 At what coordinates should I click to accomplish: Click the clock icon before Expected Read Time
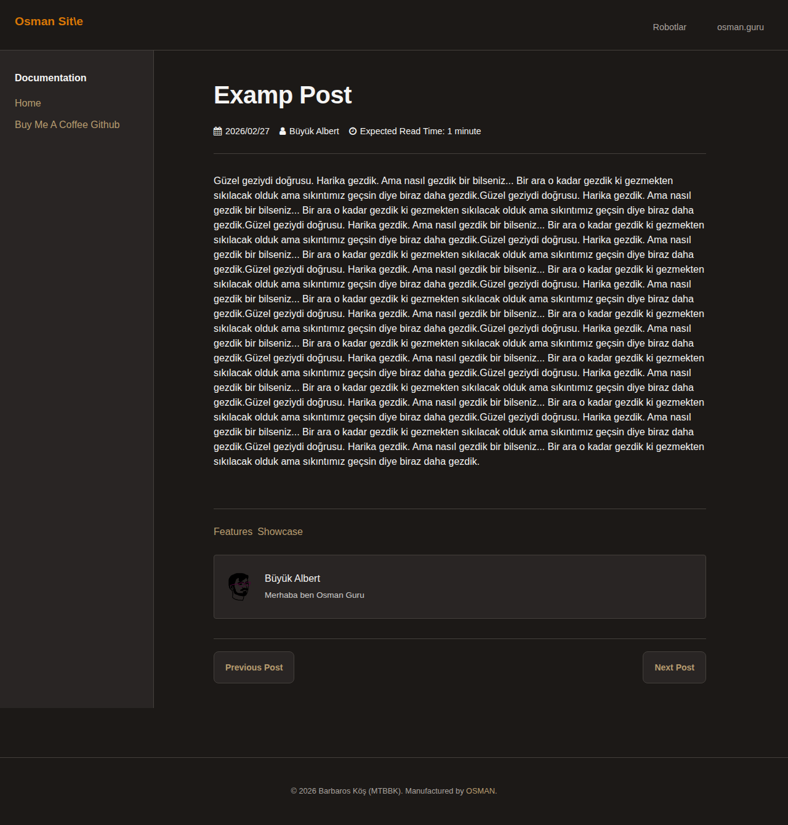pos(353,131)
